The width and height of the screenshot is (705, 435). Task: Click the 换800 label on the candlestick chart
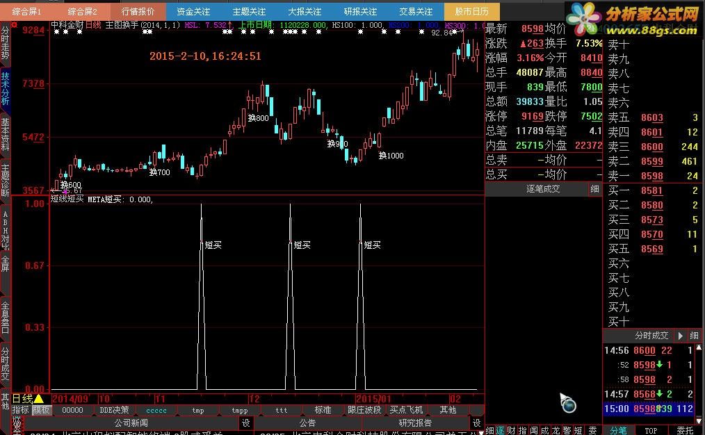pos(258,118)
